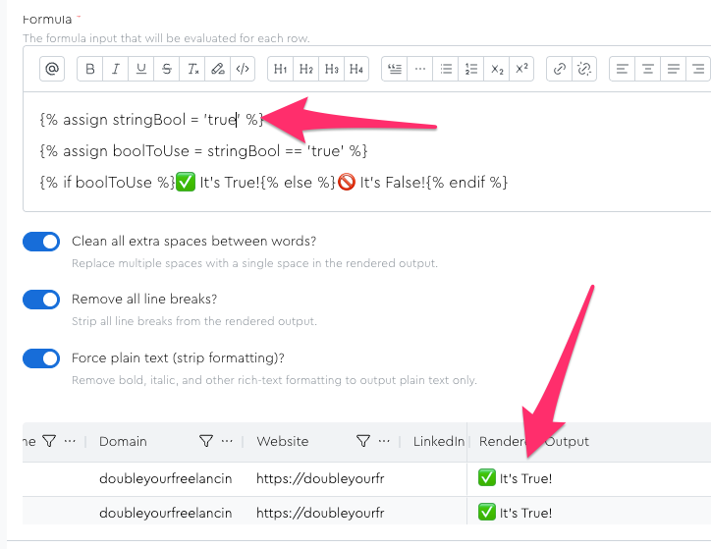The height and width of the screenshot is (549, 711).
Task: Apply Heading 1 style
Action: click(x=280, y=69)
